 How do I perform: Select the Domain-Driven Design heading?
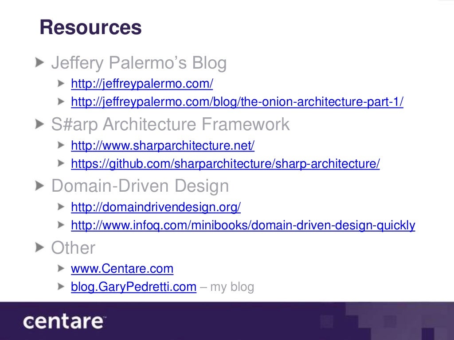pyautogui.click(x=140, y=185)
